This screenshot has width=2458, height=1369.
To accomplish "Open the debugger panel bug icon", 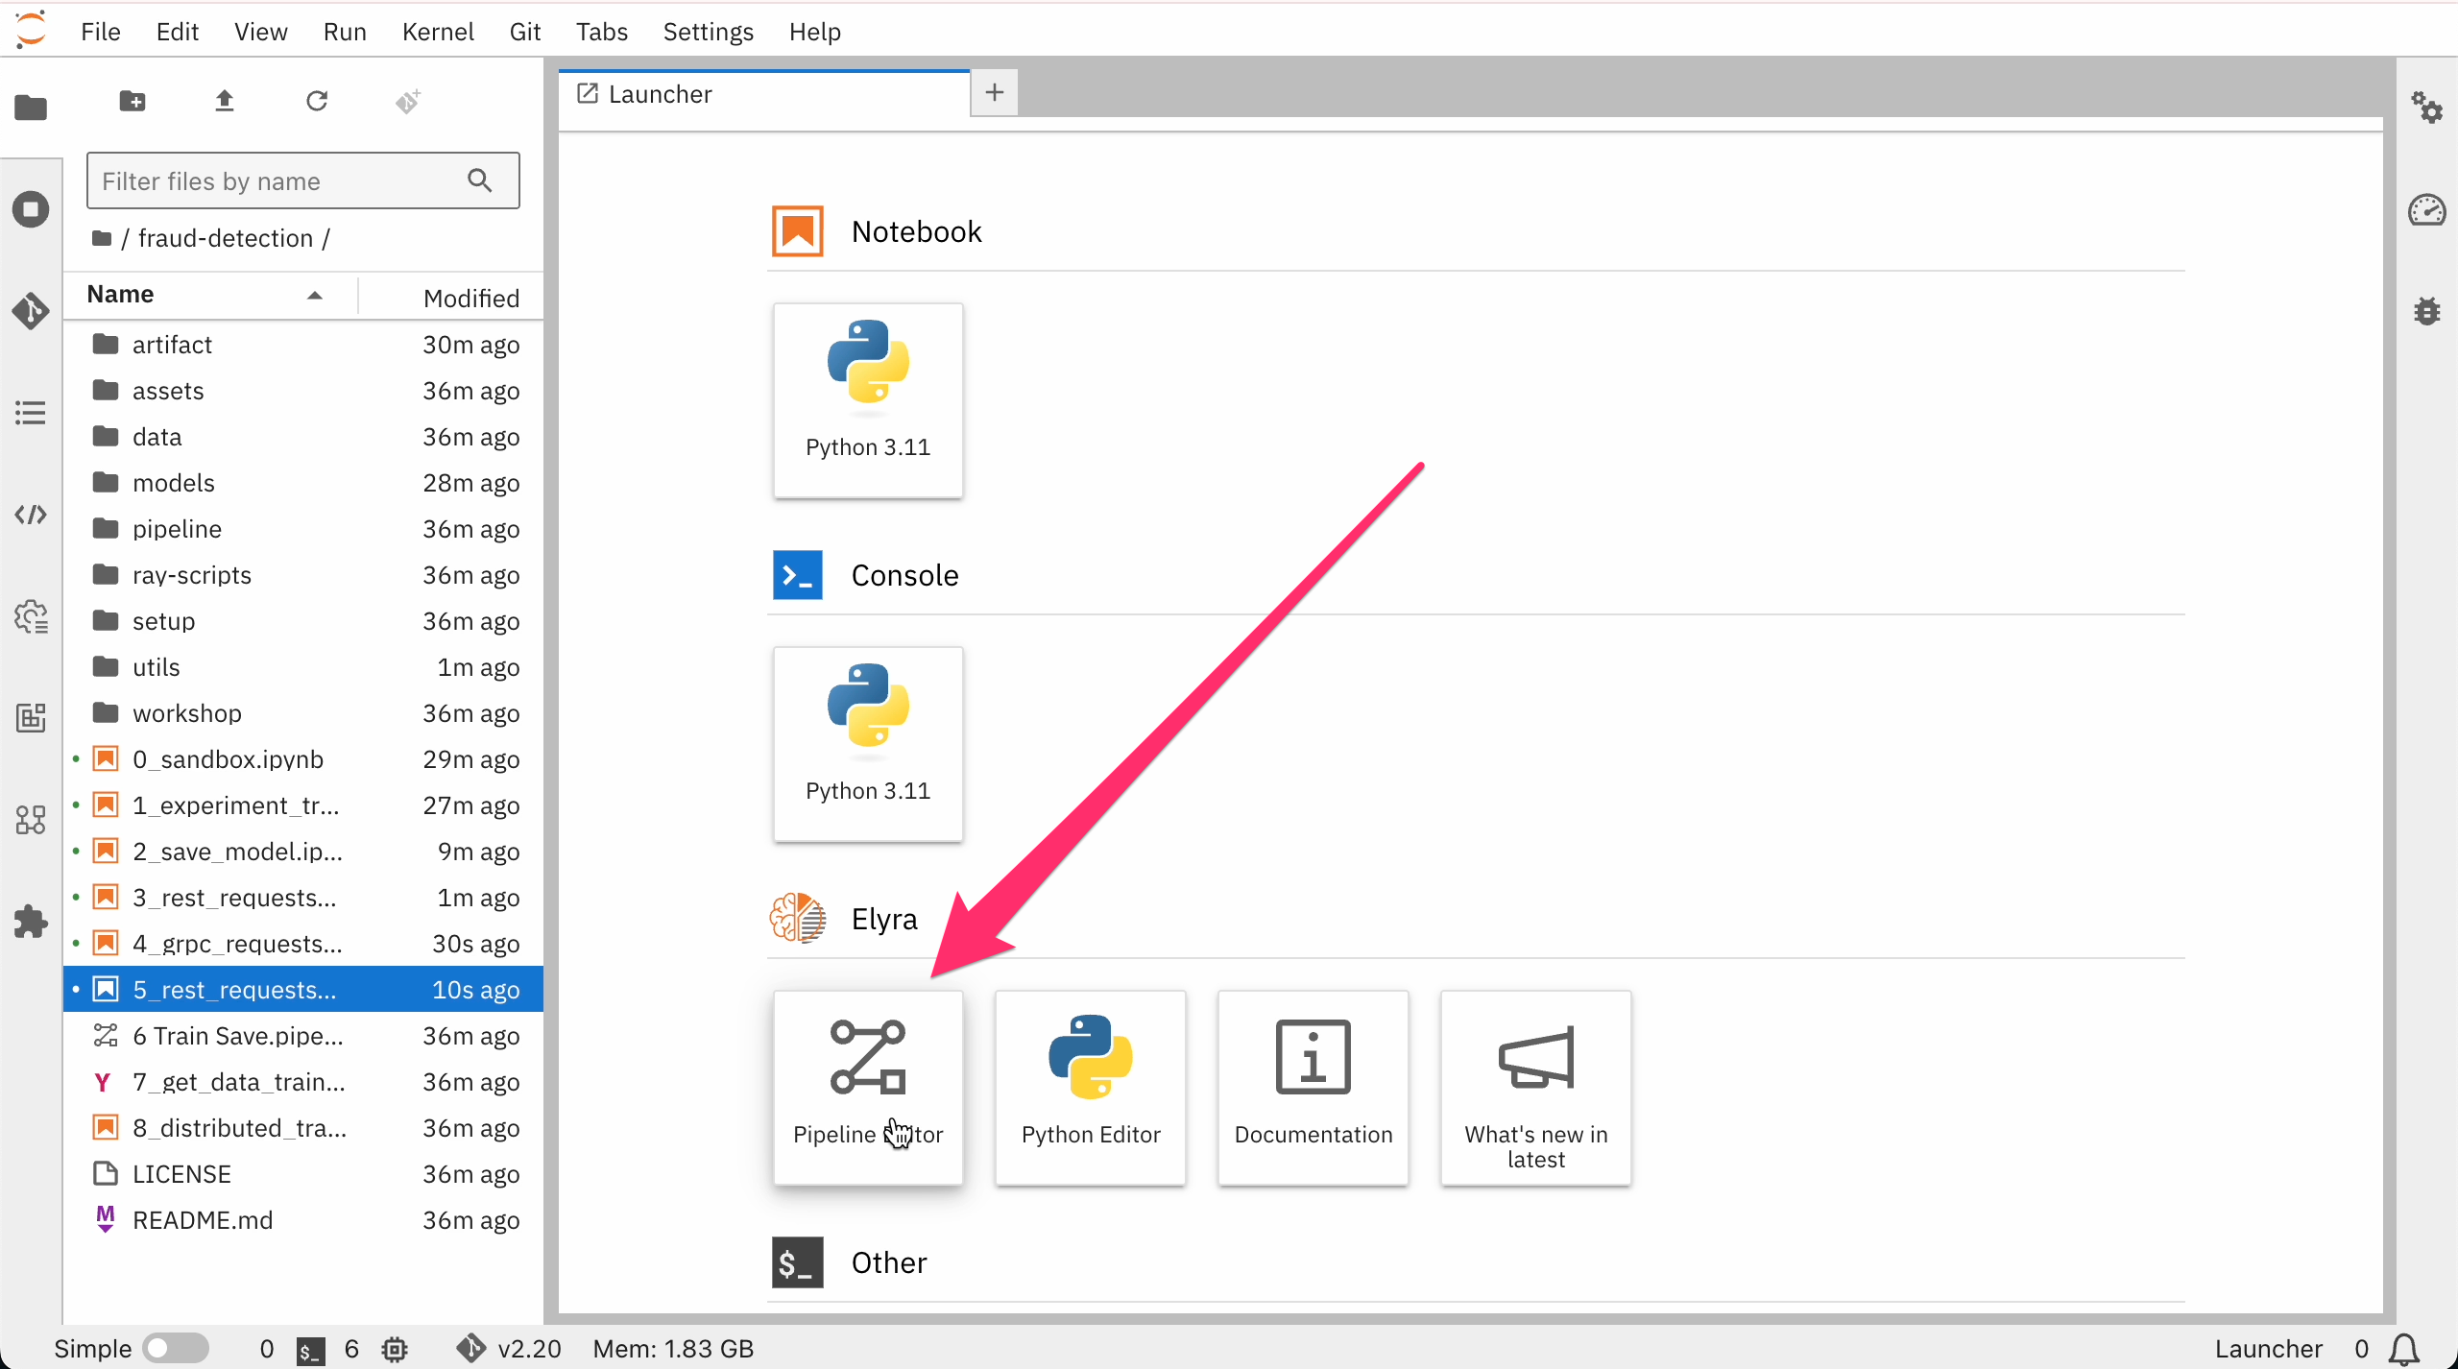I will click(x=2427, y=311).
